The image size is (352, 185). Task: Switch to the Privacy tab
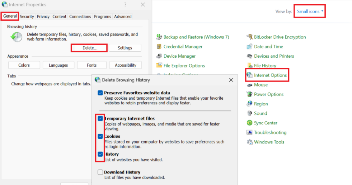[43, 16]
